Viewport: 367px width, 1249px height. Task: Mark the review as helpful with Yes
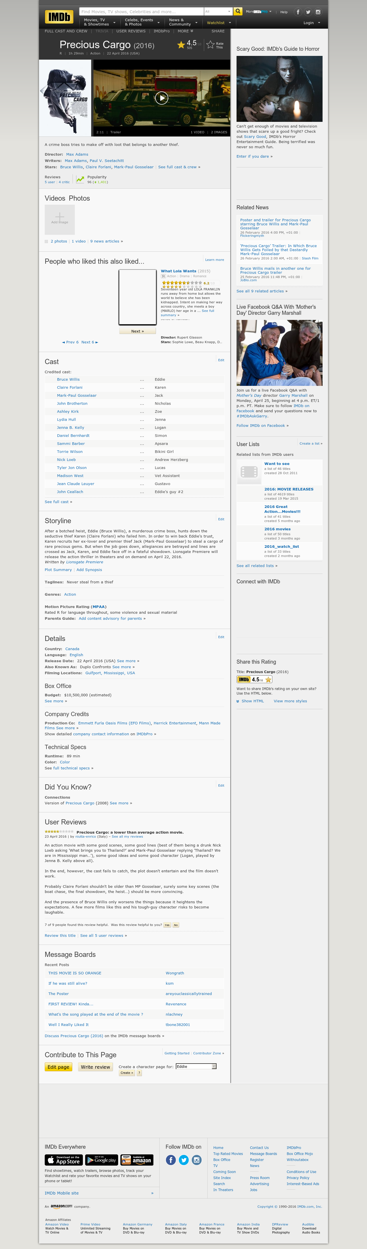tap(167, 925)
